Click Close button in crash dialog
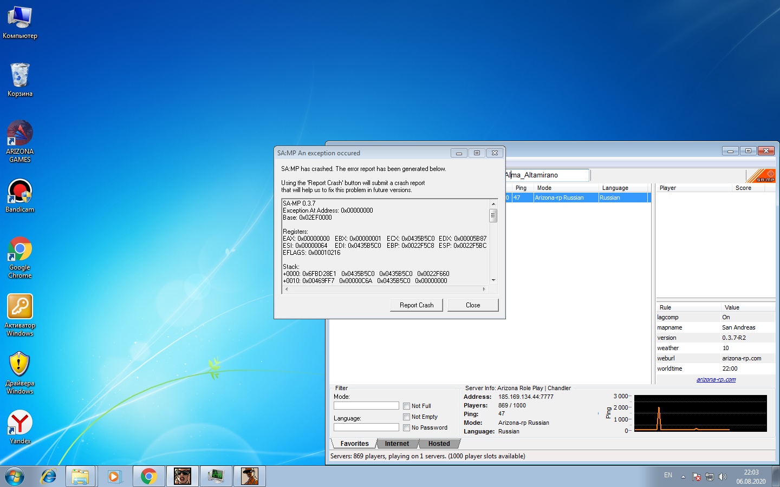This screenshot has height=487, width=780. coord(473,305)
